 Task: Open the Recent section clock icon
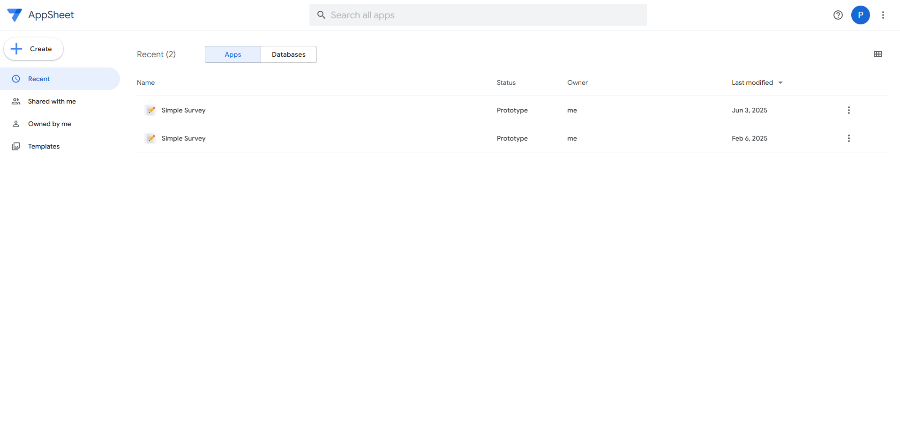[16, 79]
